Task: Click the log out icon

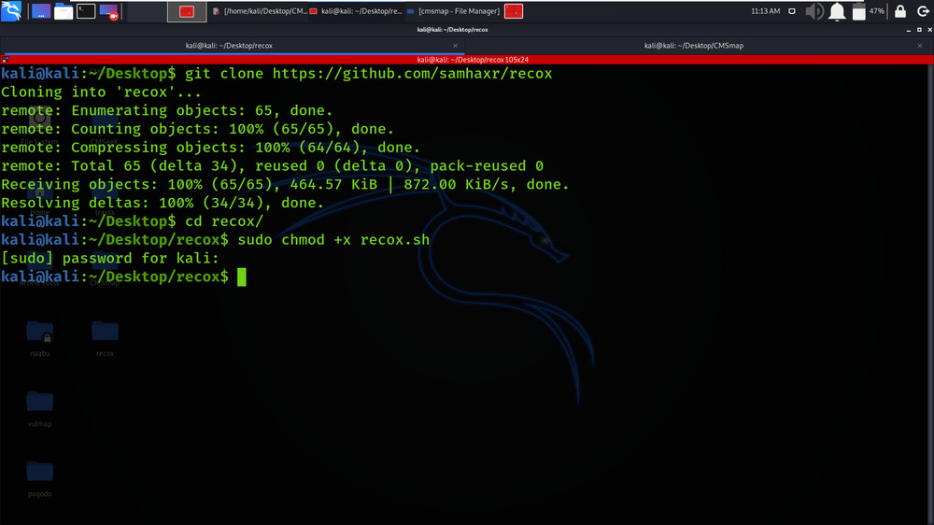Action: coord(923,11)
